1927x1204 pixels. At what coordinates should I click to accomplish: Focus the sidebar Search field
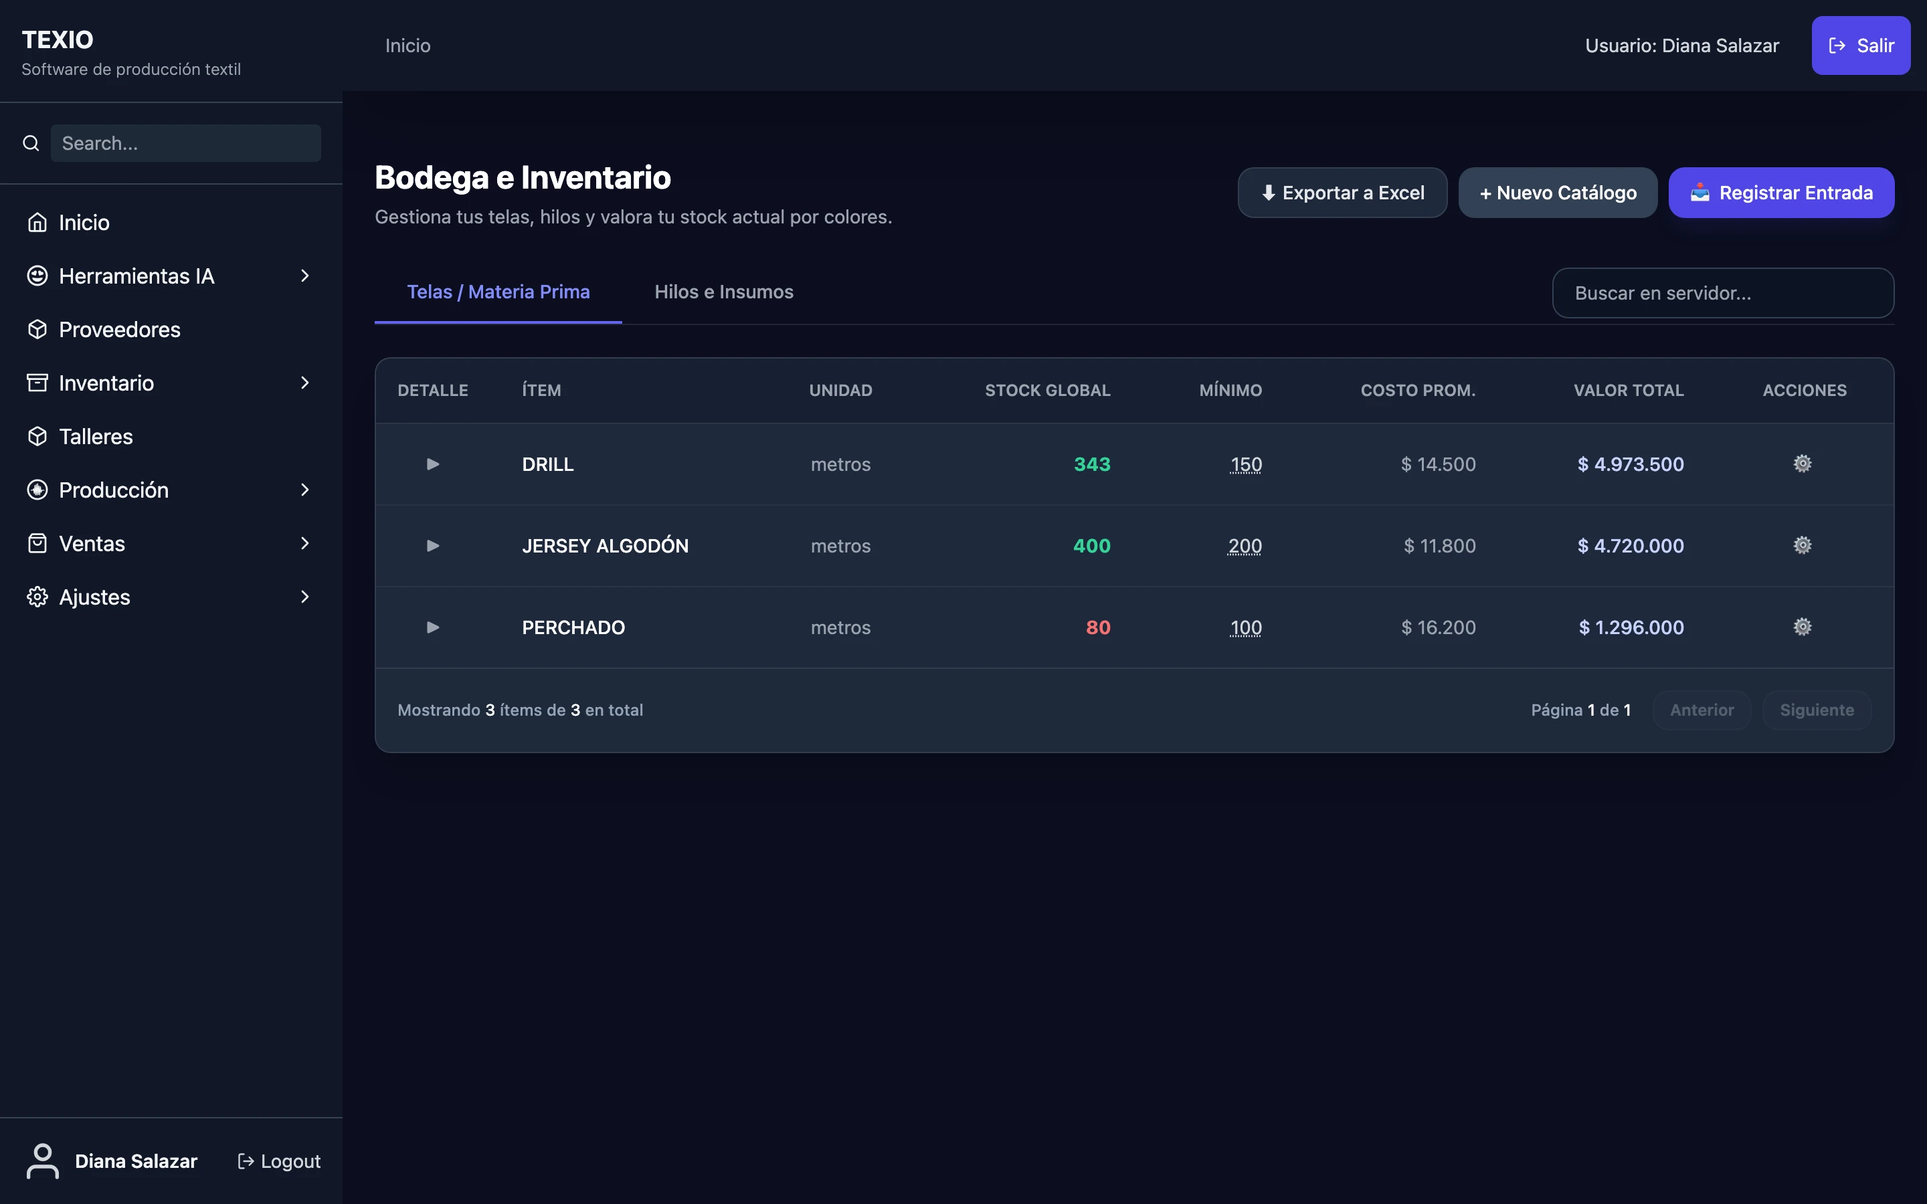pos(185,143)
